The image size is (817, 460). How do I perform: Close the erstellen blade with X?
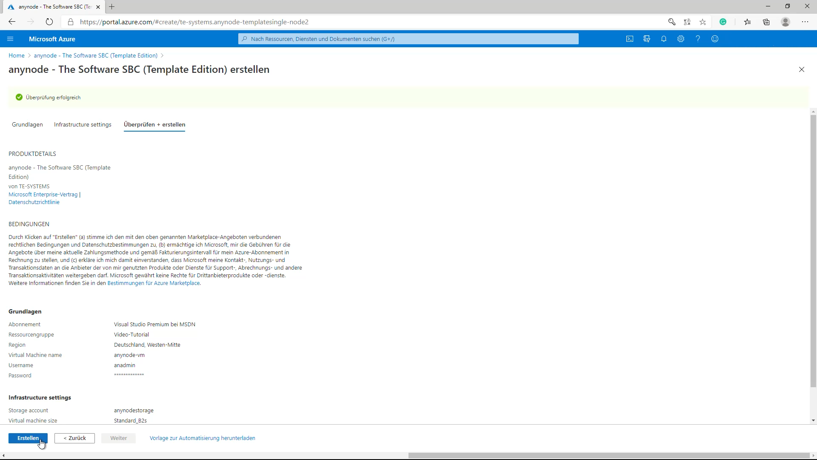pos(802,69)
